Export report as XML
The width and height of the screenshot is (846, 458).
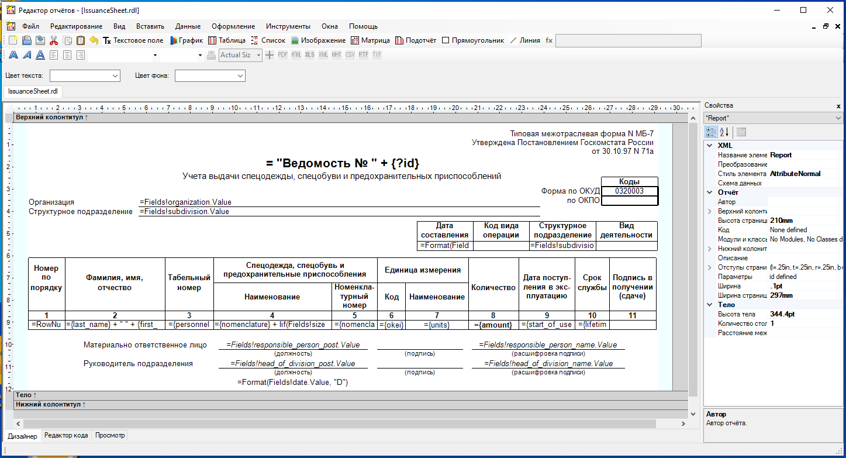(x=323, y=55)
